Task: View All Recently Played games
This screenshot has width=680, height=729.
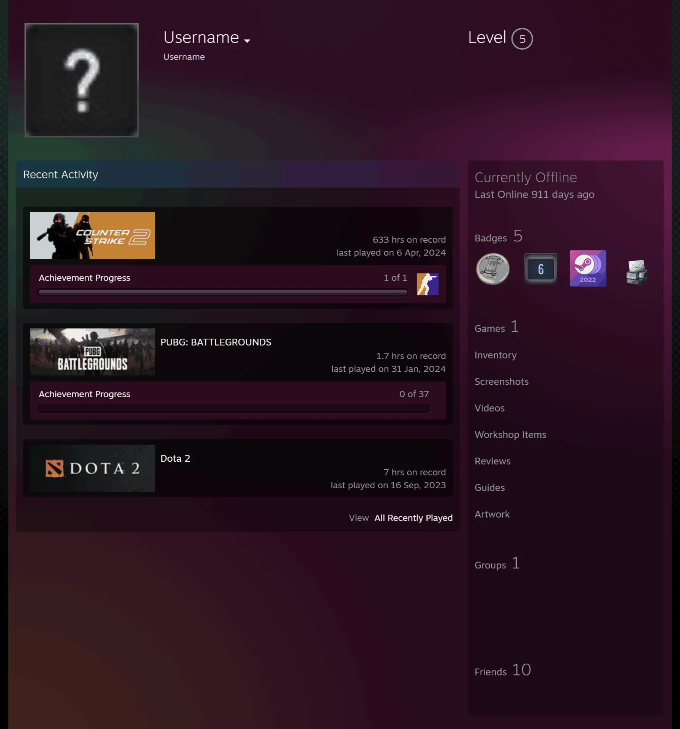Action: coord(413,518)
